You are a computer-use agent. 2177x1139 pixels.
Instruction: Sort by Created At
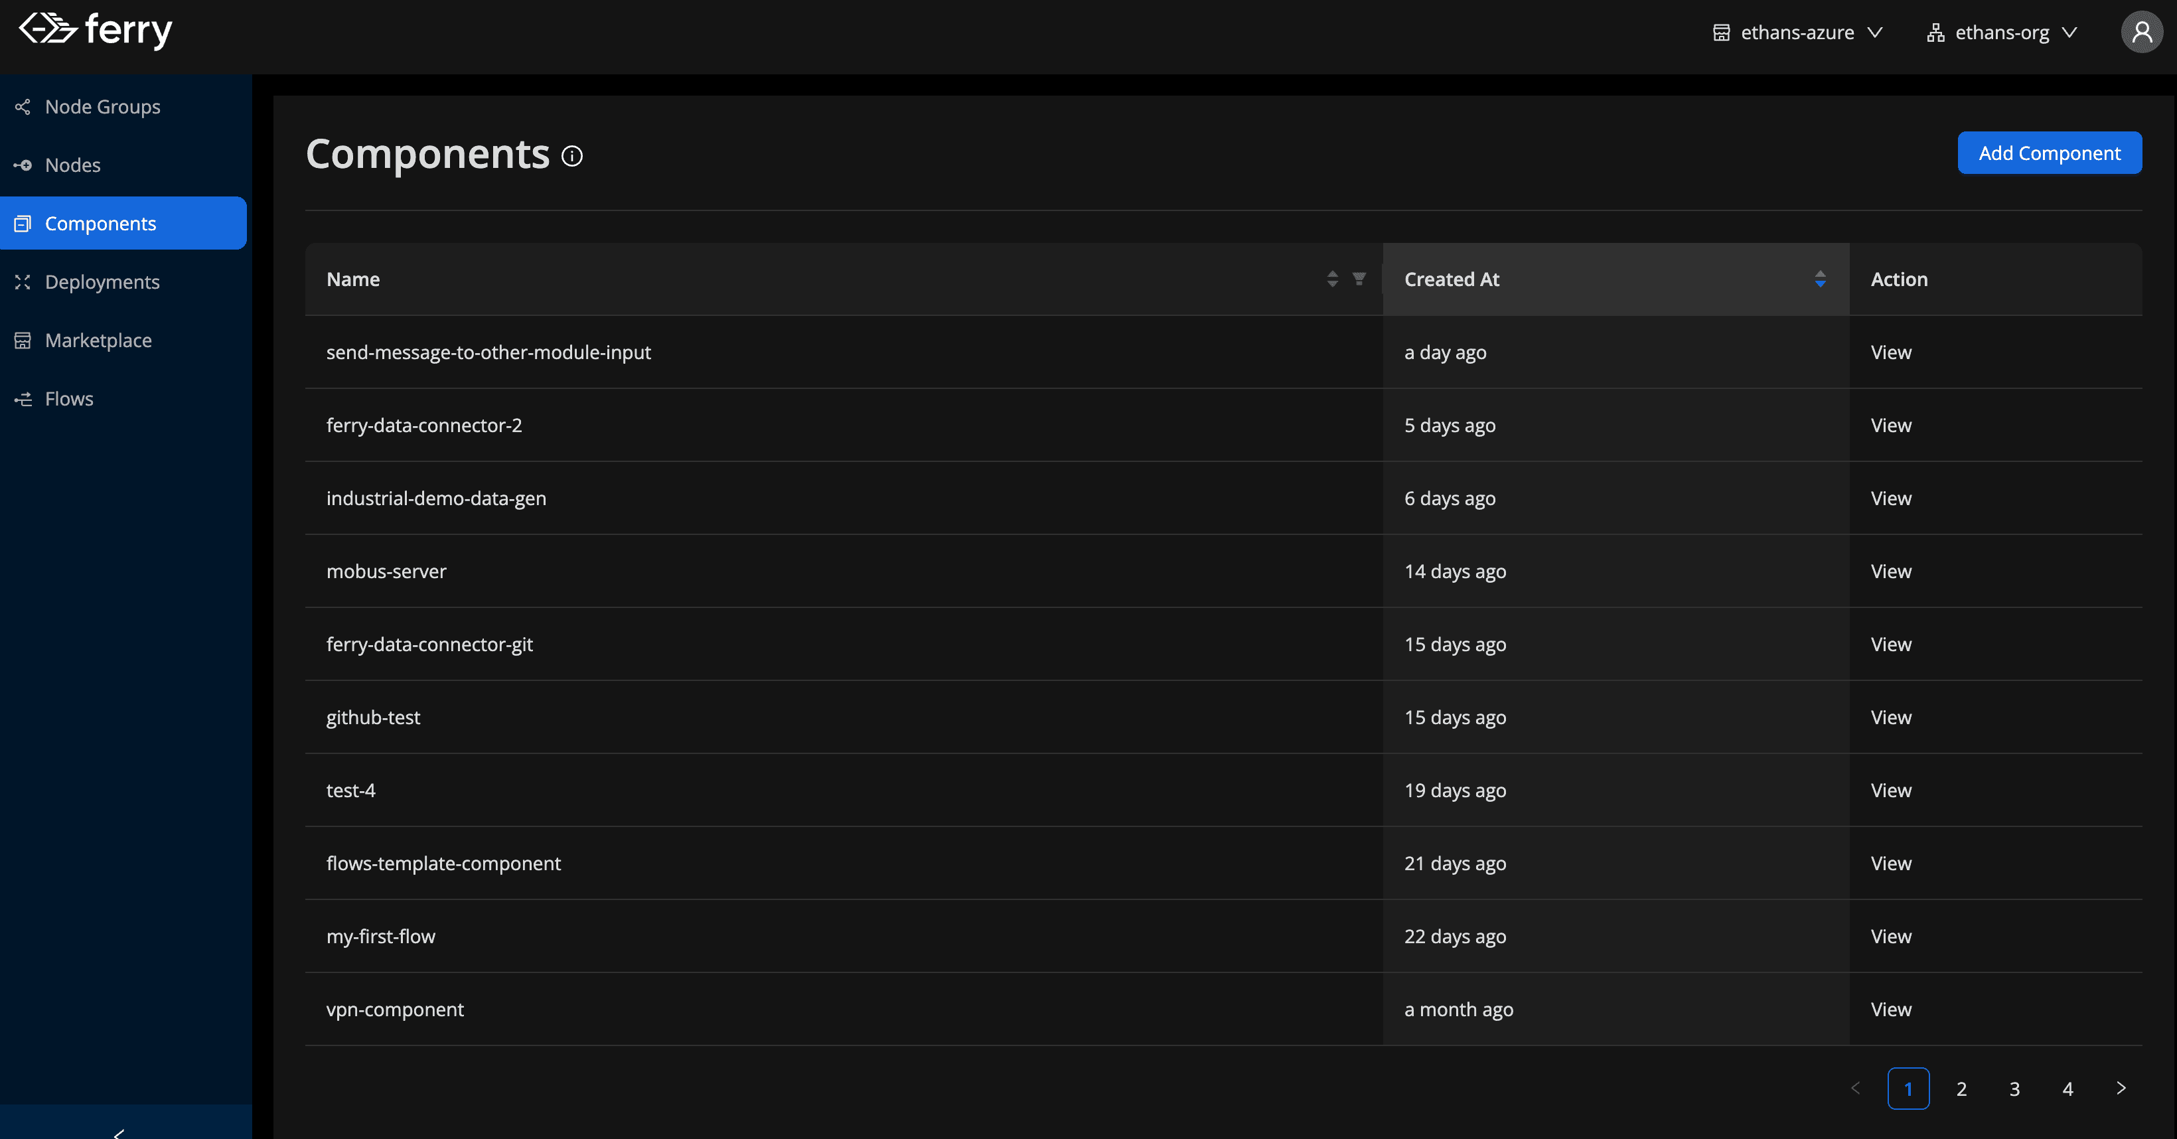[x=1821, y=279]
